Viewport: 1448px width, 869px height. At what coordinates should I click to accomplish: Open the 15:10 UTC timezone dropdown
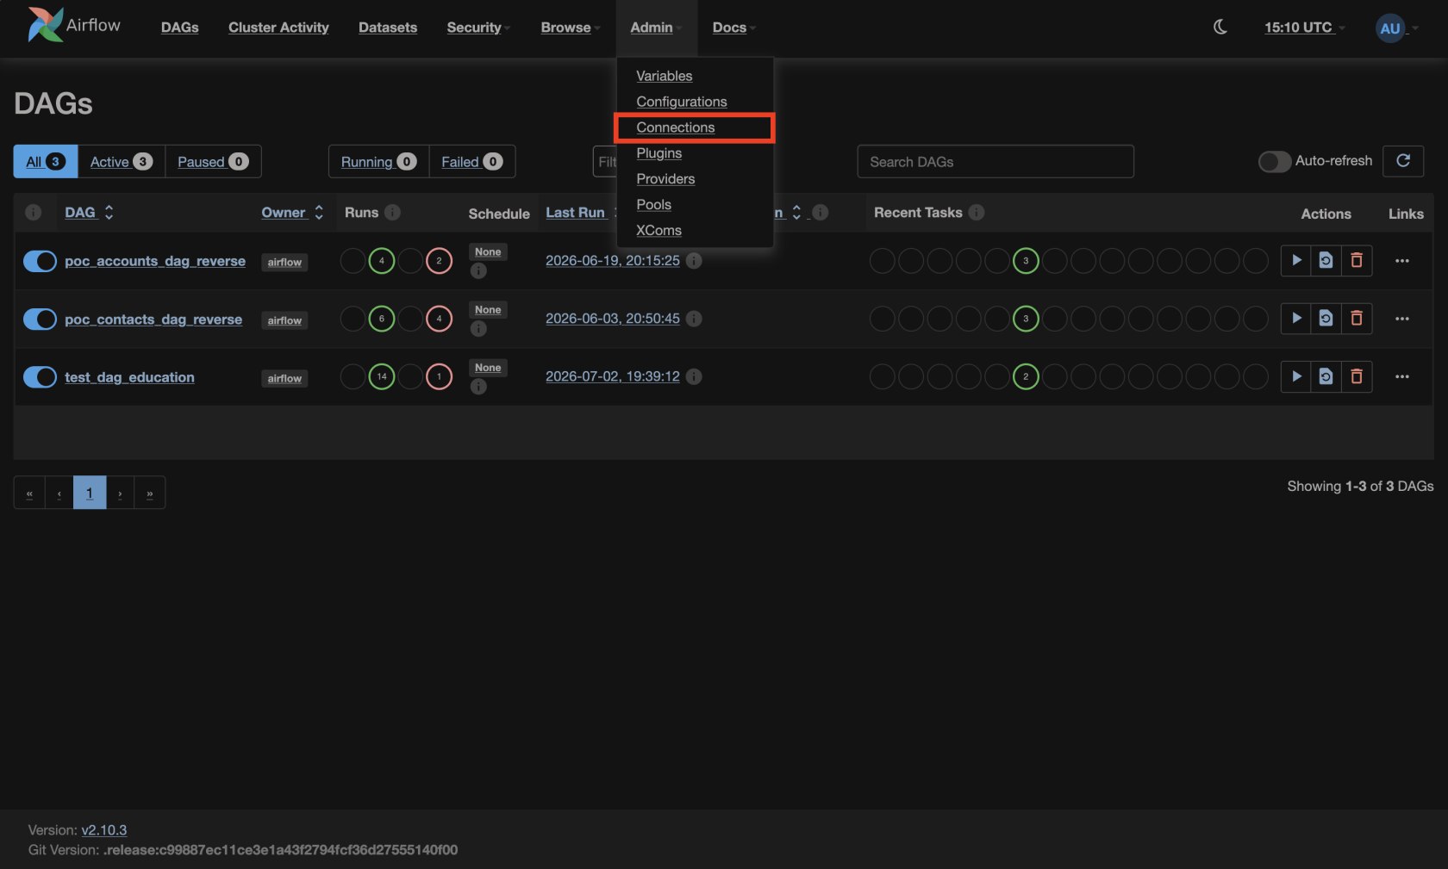tap(1304, 28)
